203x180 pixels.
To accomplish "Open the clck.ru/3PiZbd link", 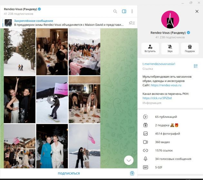I will point(157,98).
